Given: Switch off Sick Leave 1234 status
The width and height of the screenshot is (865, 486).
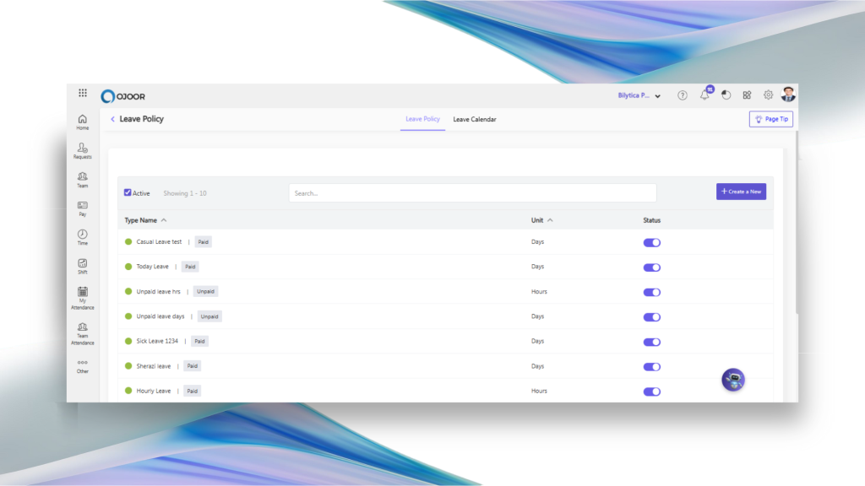Looking at the screenshot, I should [651, 342].
